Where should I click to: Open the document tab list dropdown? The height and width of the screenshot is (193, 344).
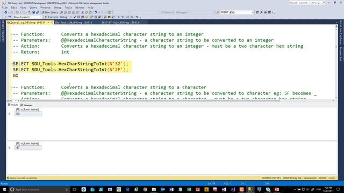(336, 23)
